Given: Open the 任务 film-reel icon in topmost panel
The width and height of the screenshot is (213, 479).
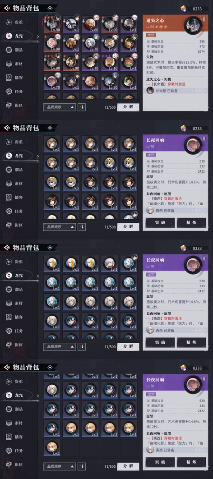Looking at the screenshot, I should (9, 92).
